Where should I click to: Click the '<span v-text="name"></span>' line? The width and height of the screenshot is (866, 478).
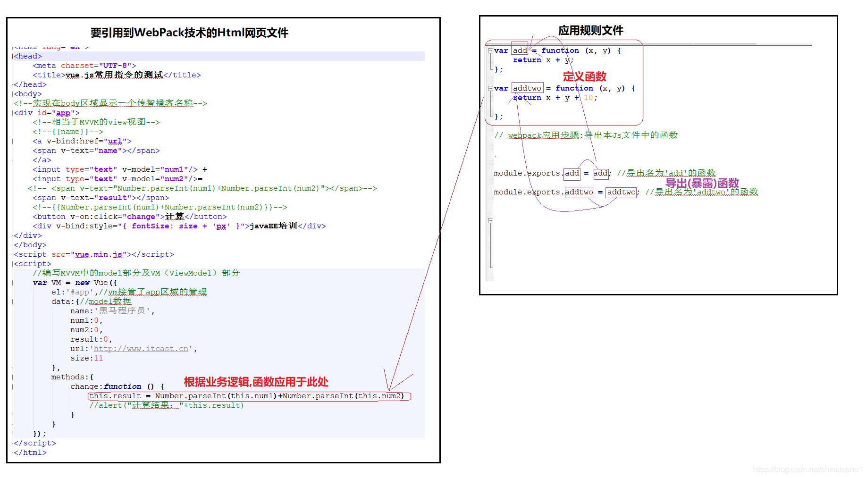click(x=96, y=151)
